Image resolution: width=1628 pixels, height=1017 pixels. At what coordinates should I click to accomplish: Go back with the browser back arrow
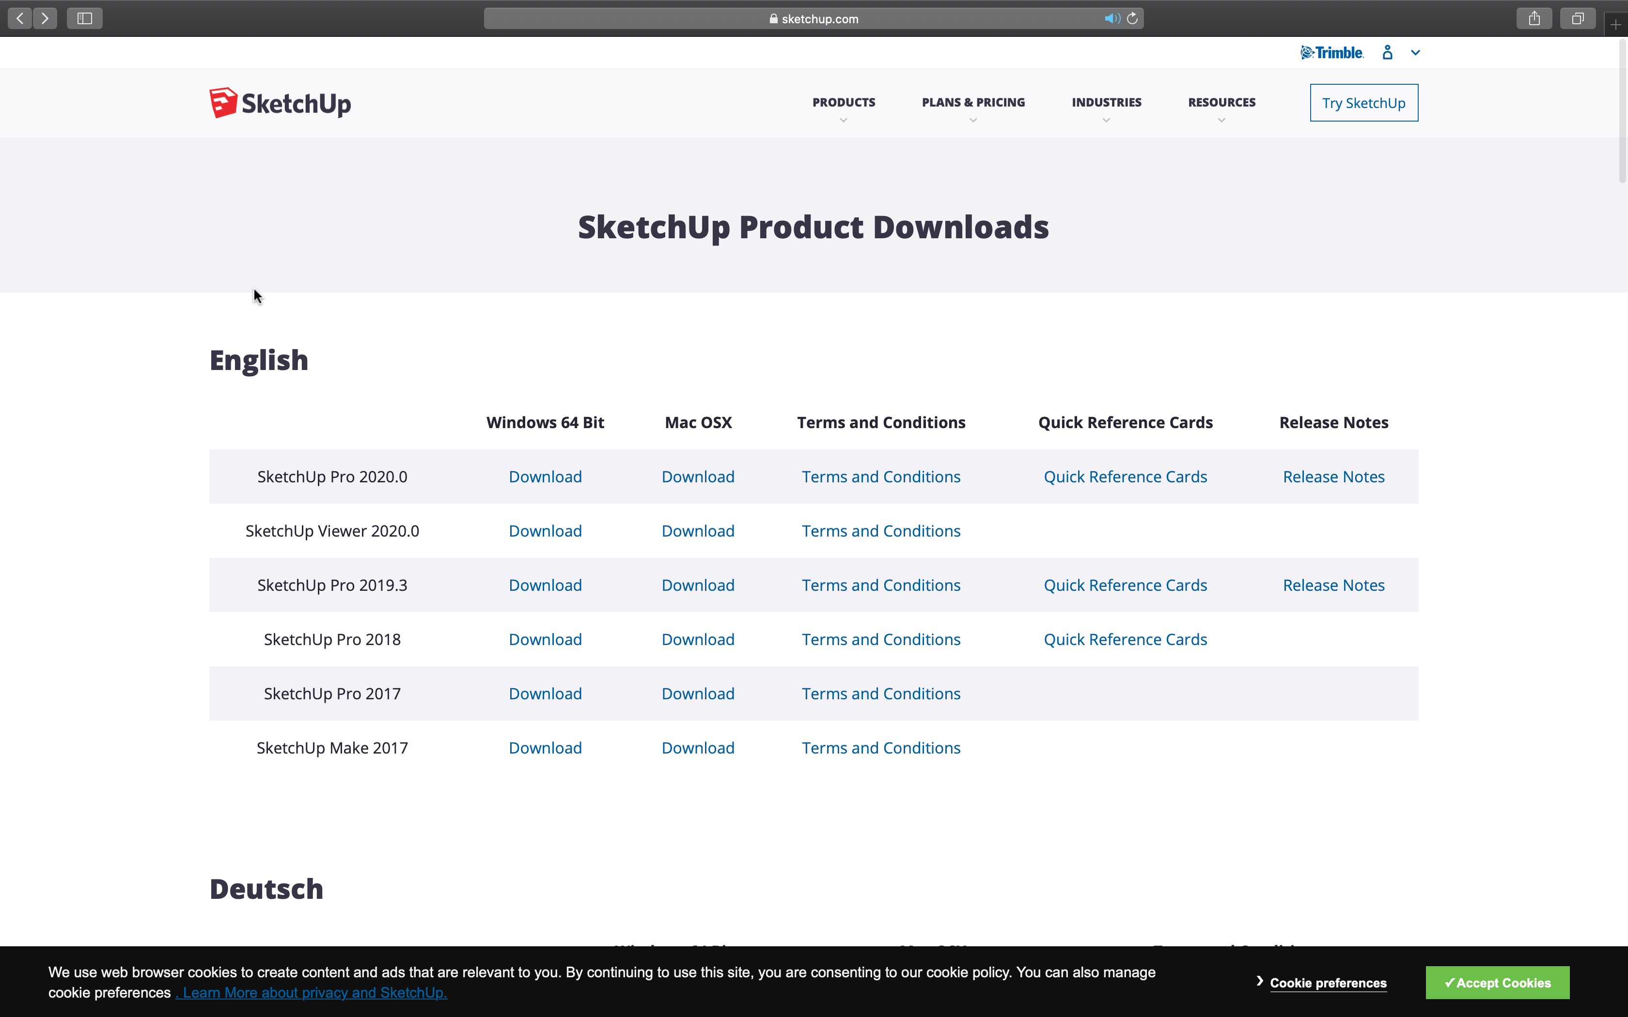pos(20,18)
